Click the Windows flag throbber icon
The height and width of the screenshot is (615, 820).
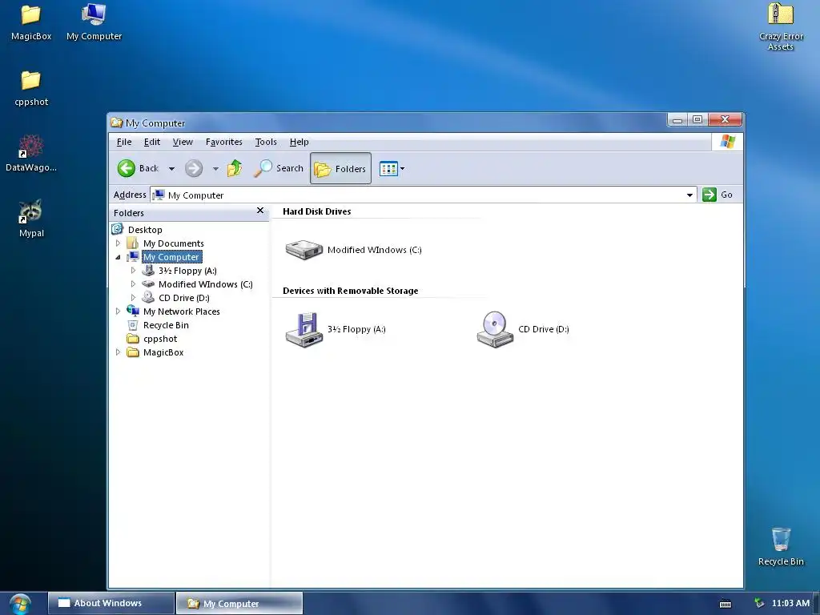[727, 142]
